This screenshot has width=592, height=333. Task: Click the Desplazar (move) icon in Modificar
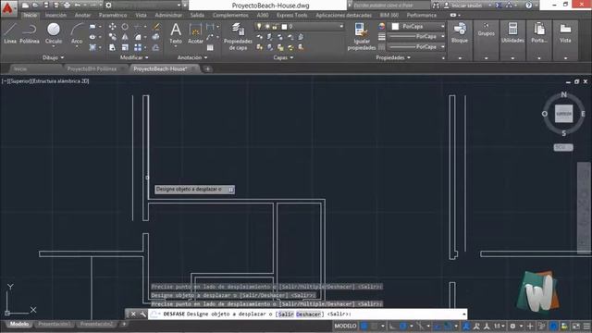[x=112, y=27]
